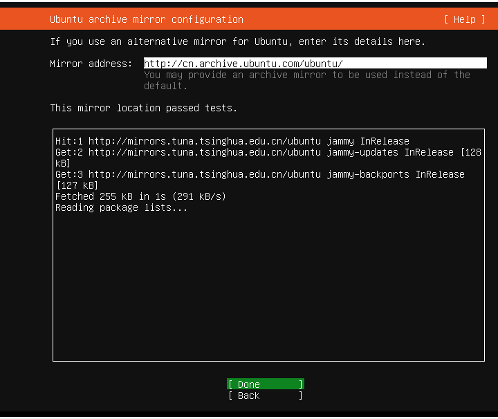This screenshot has width=498, height=419.
Task: Click the 'Get:3' jammy-backports log line
Action: point(260,180)
